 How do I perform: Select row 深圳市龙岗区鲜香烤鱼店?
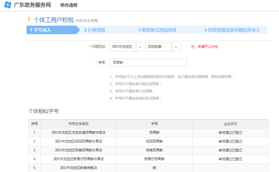(78, 168)
